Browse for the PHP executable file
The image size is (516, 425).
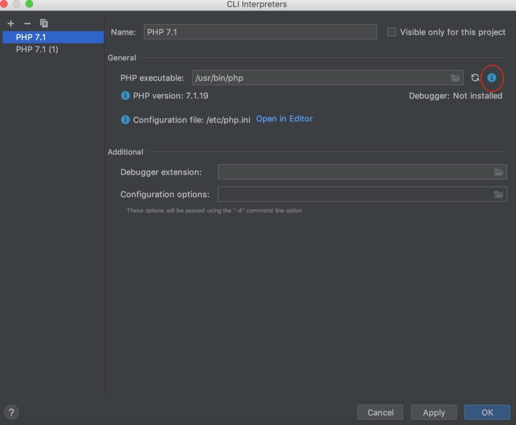(x=456, y=78)
